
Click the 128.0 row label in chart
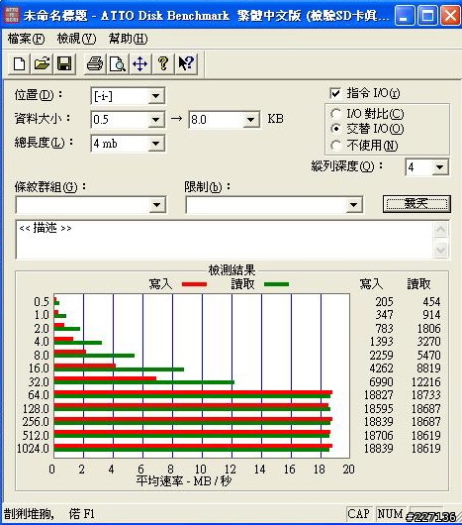click(x=36, y=408)
